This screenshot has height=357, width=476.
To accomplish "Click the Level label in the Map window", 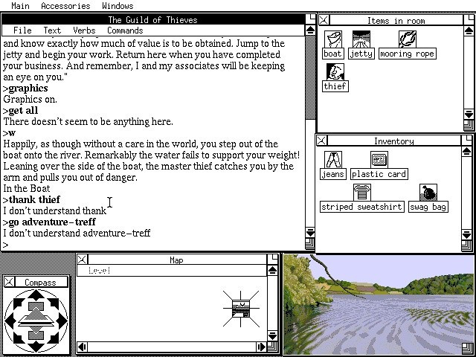I will [99, 271].
